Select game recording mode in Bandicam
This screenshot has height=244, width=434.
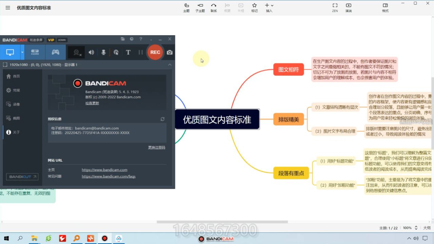tap(56, 52)
